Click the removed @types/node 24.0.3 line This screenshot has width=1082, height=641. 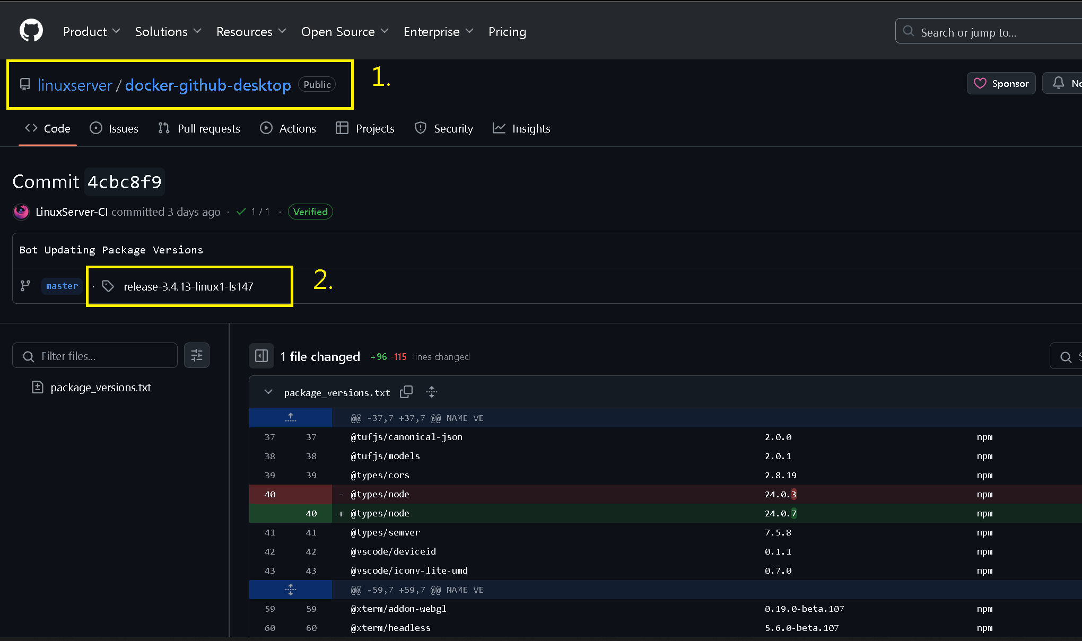click(665, 494)
